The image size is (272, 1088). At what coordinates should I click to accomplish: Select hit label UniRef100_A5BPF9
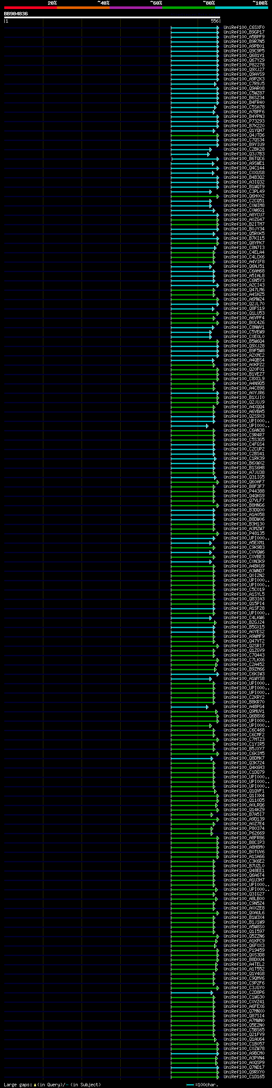pyautogui.click(x=244, y=37)
